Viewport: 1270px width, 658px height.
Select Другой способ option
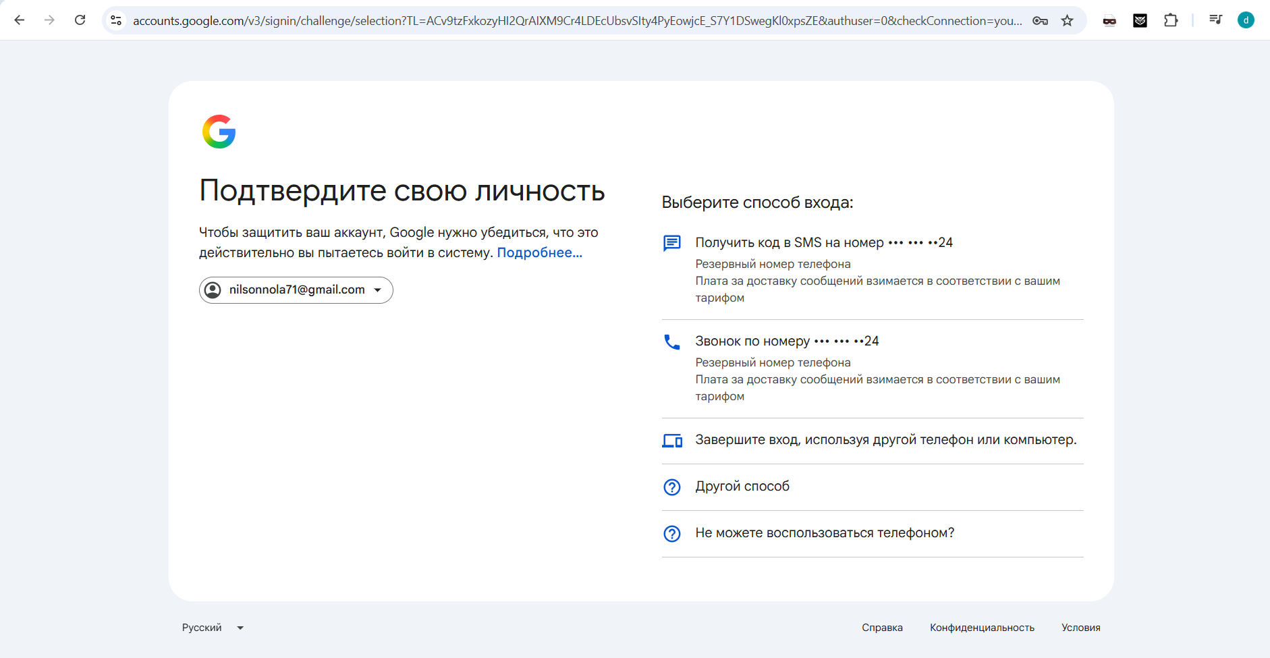click(873, 487)
